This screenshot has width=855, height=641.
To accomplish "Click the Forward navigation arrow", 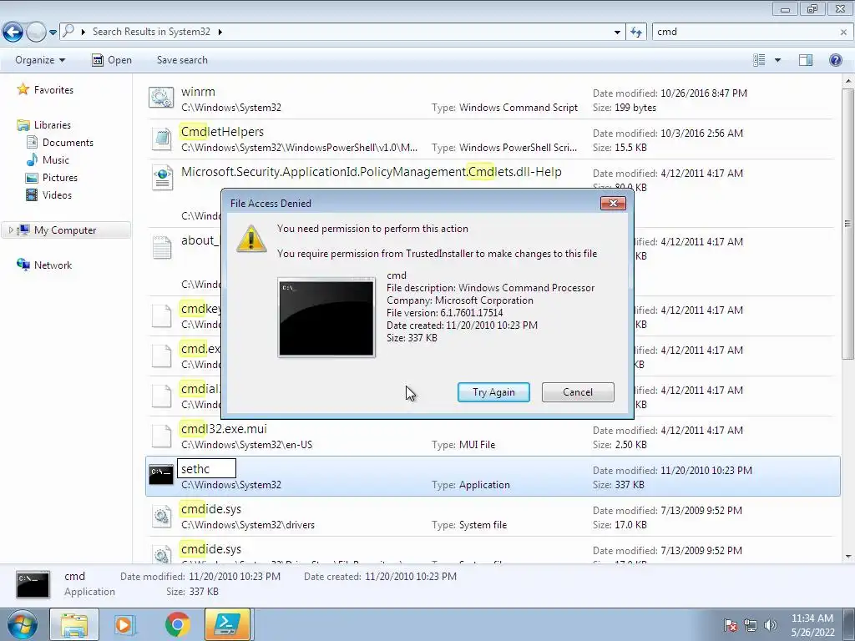I will [37, 33].
